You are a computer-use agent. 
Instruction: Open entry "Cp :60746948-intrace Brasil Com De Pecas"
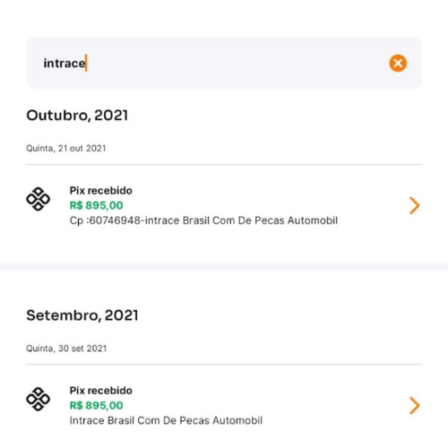pyautogui.click(x=203, y=220)
